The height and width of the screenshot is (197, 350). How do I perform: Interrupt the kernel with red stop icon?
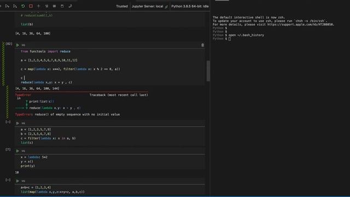(x=31, y=6)
